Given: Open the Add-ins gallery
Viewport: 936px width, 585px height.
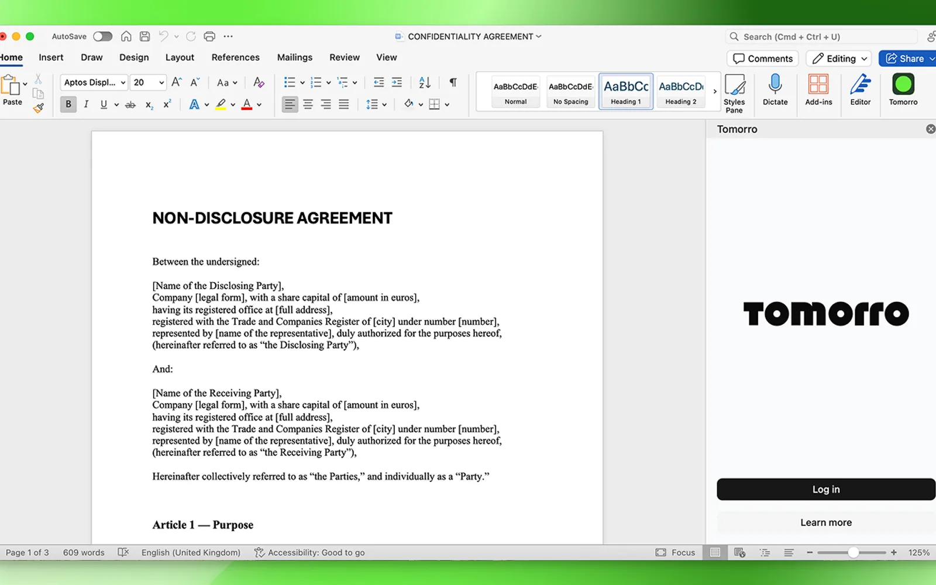Looking at the screenshot, I should click(818, 90).
